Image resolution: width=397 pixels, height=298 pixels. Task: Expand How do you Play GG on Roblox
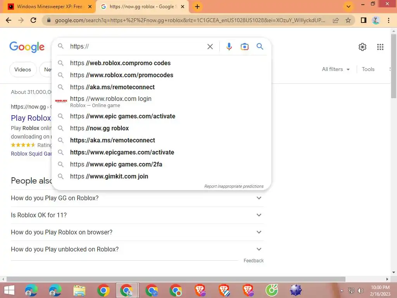click(137, 198)
